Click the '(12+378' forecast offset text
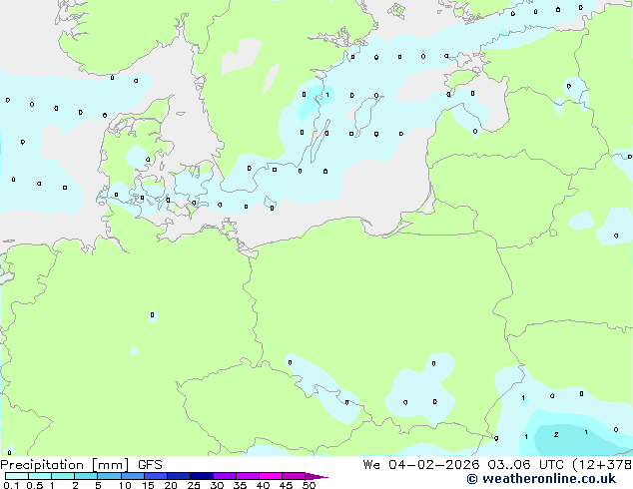 click(x=602, y=465)
